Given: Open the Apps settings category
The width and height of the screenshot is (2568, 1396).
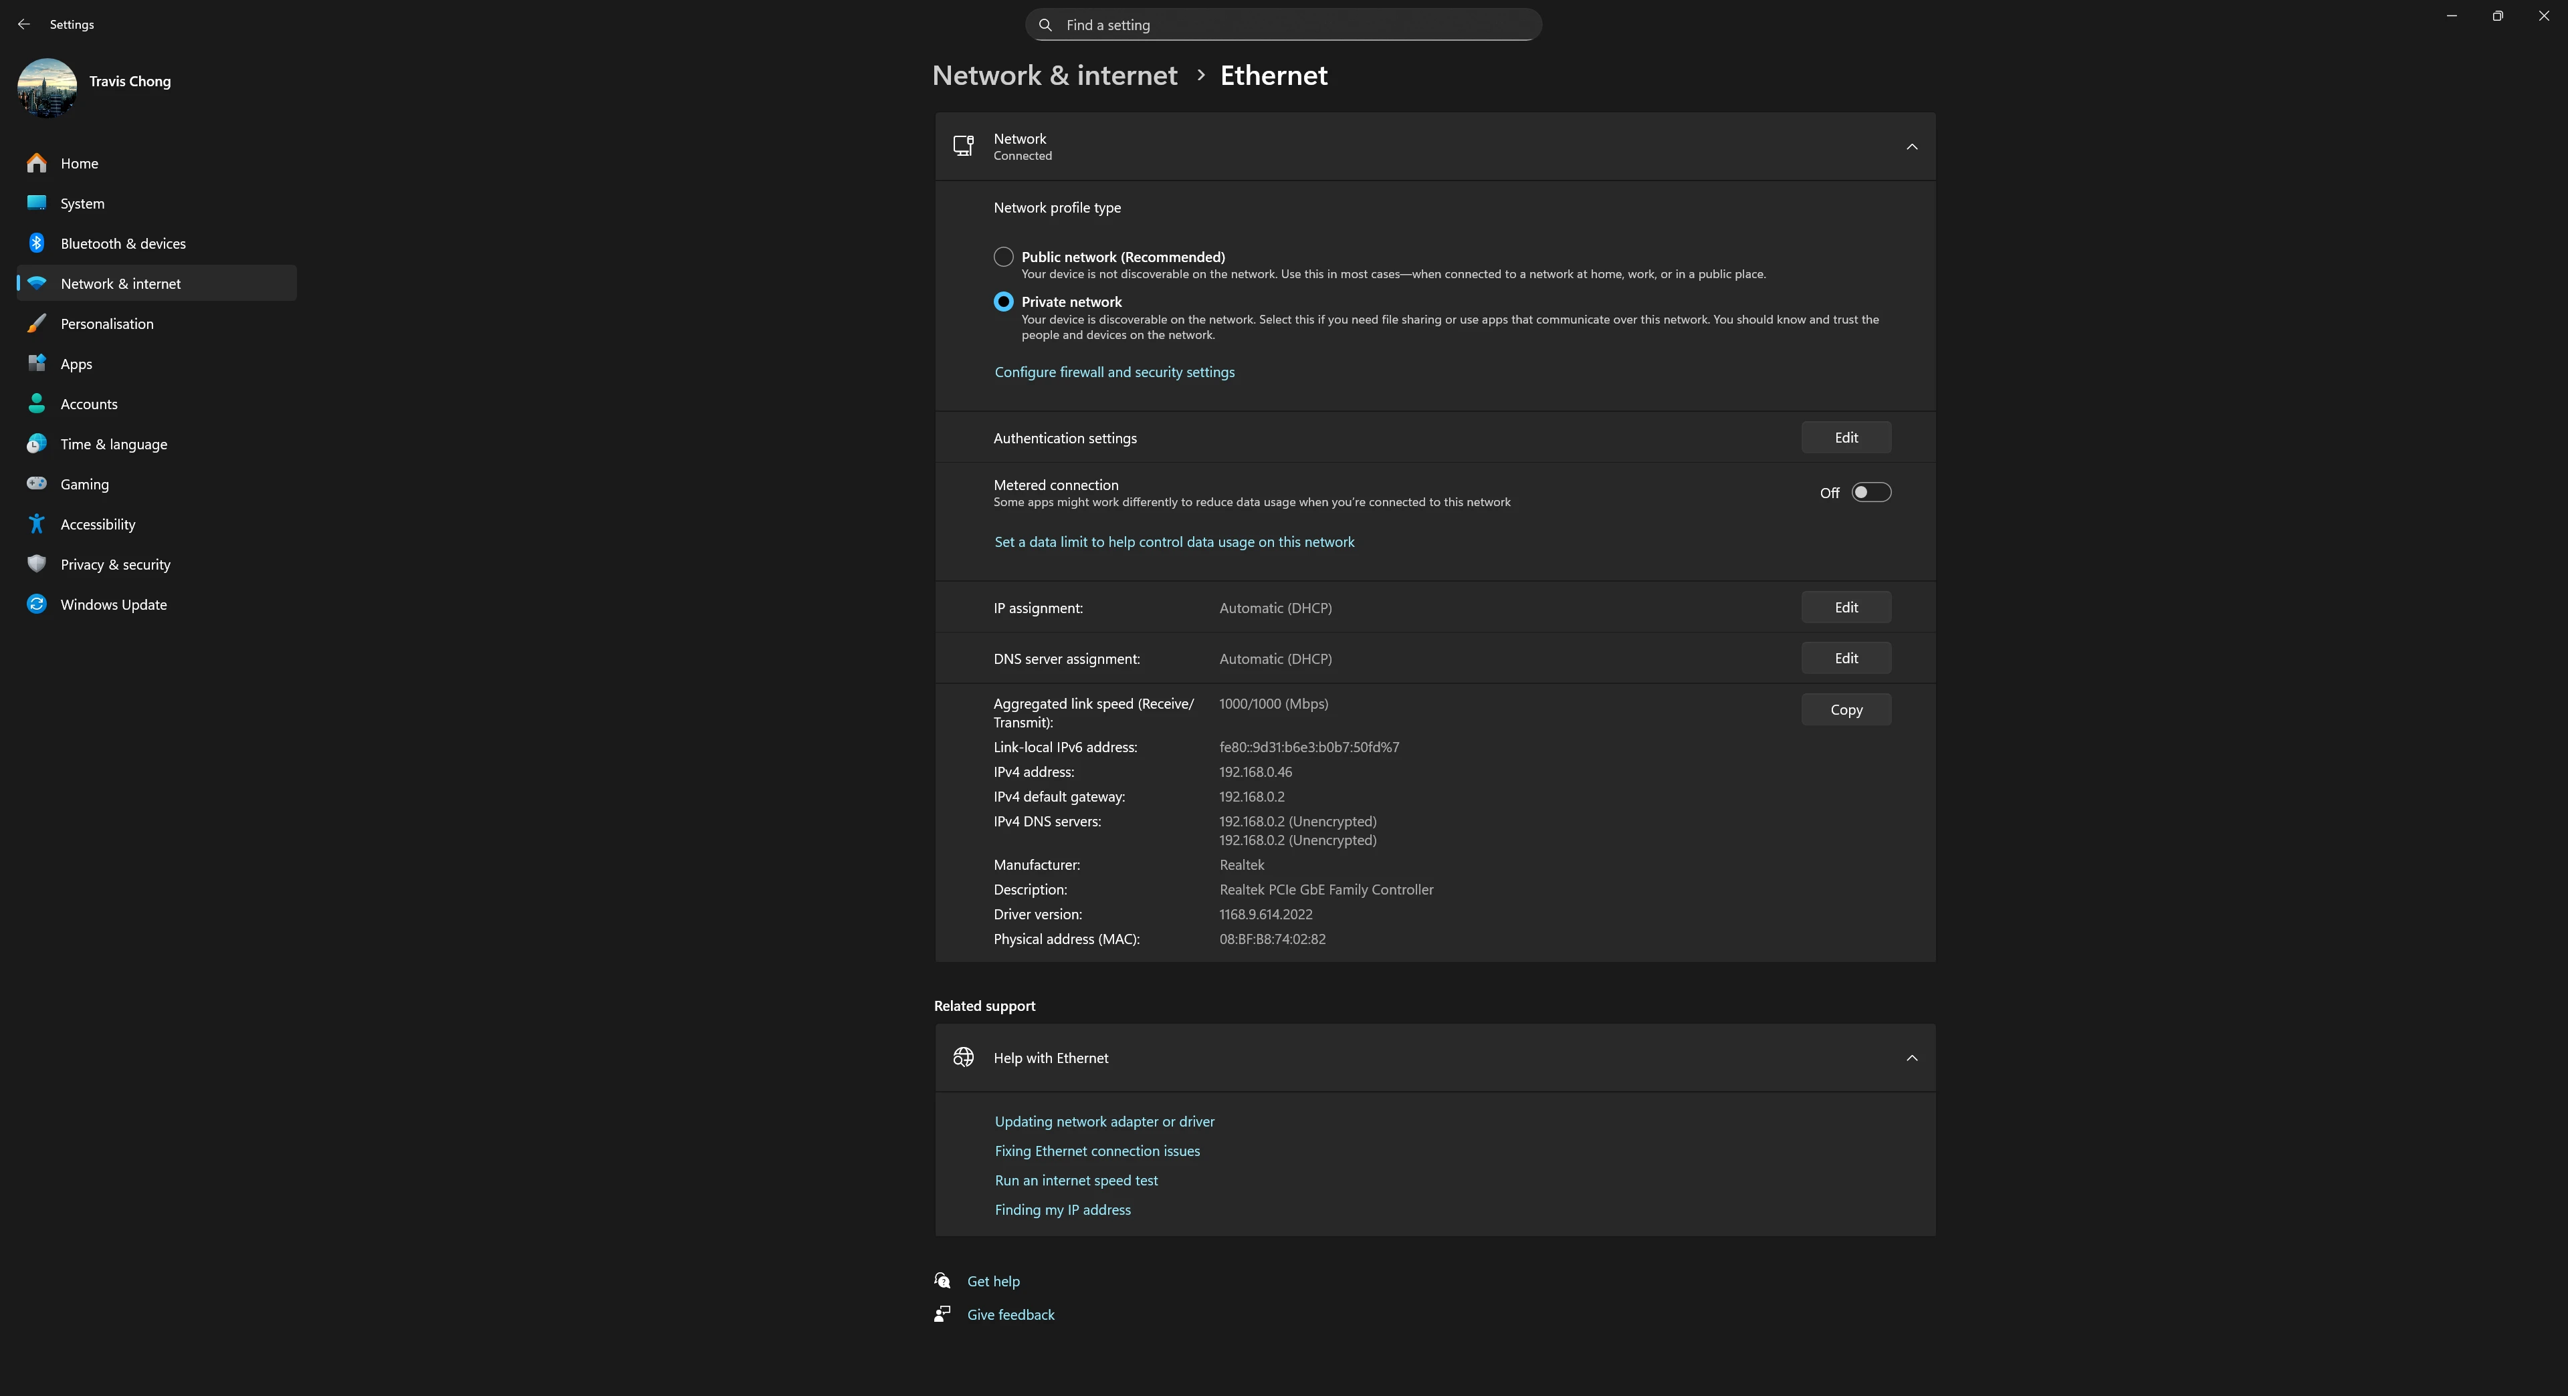Looking at the screenshot, I should [76, 364].
